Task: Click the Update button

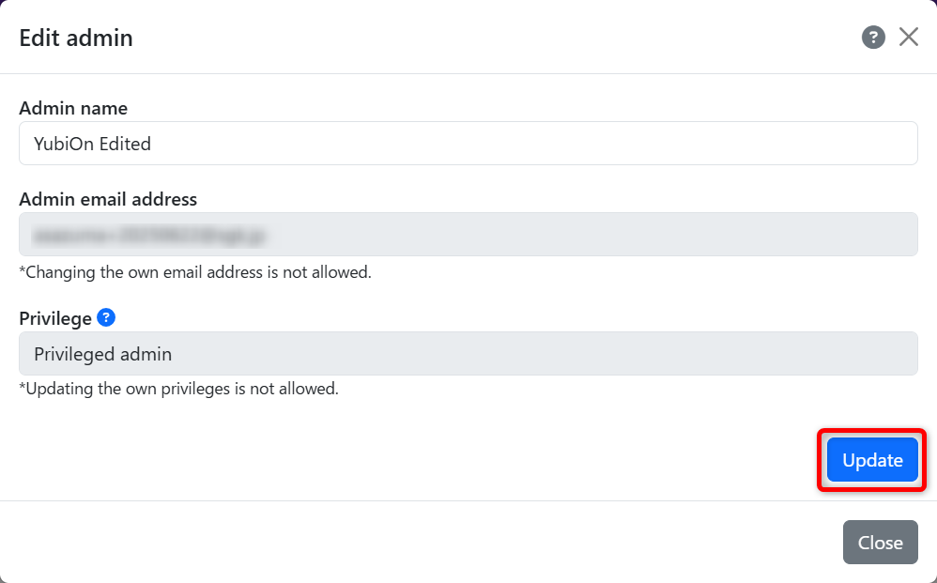Action: (872, 460)
